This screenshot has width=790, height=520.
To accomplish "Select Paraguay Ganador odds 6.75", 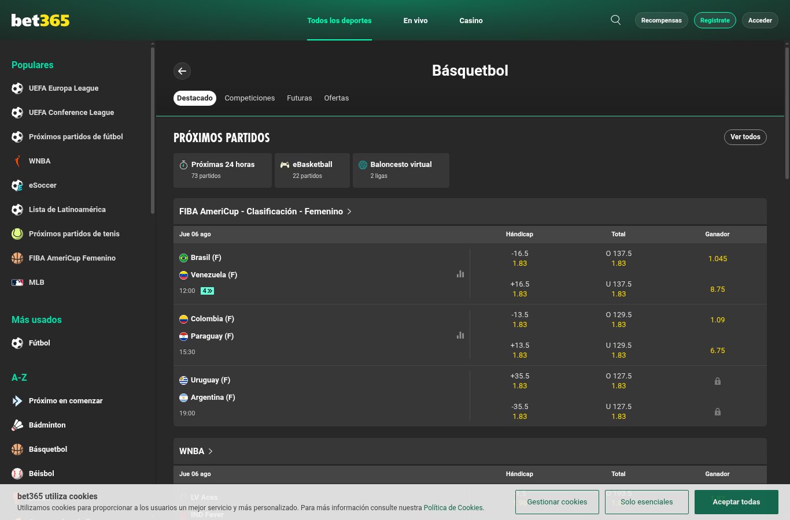I will (718, 350).
